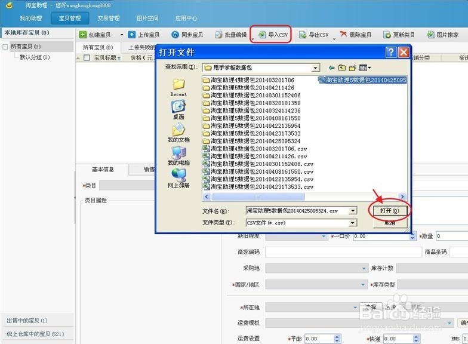The image size is (468, 344).
Task: Open the Recent places shortcut
Action: pyautogui.click(x=178, y=87)
